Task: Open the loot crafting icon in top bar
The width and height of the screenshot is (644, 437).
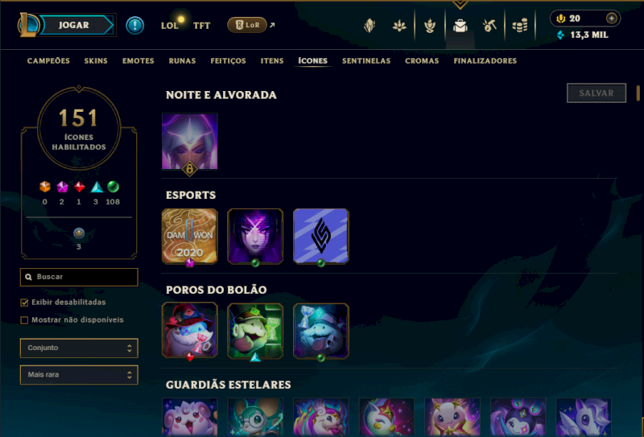Action: 489,26
